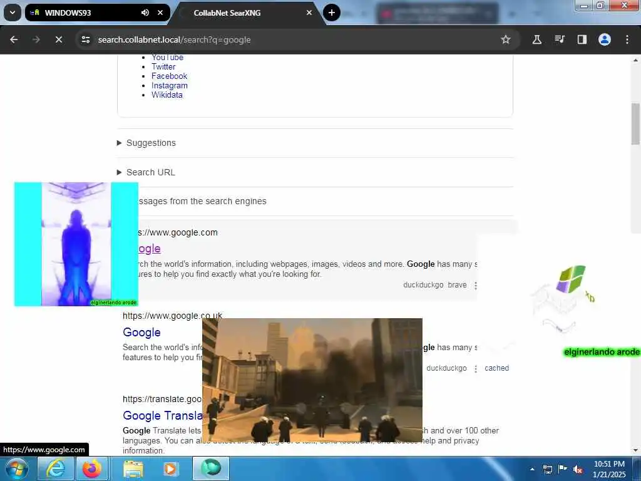Viewport: 641px width, 481px height.
Task: Click the scrollbar up arrow
Action: 635,60
